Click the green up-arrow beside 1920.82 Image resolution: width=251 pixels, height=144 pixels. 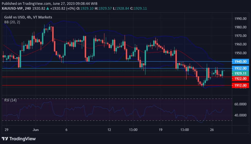tap(48, 8)
